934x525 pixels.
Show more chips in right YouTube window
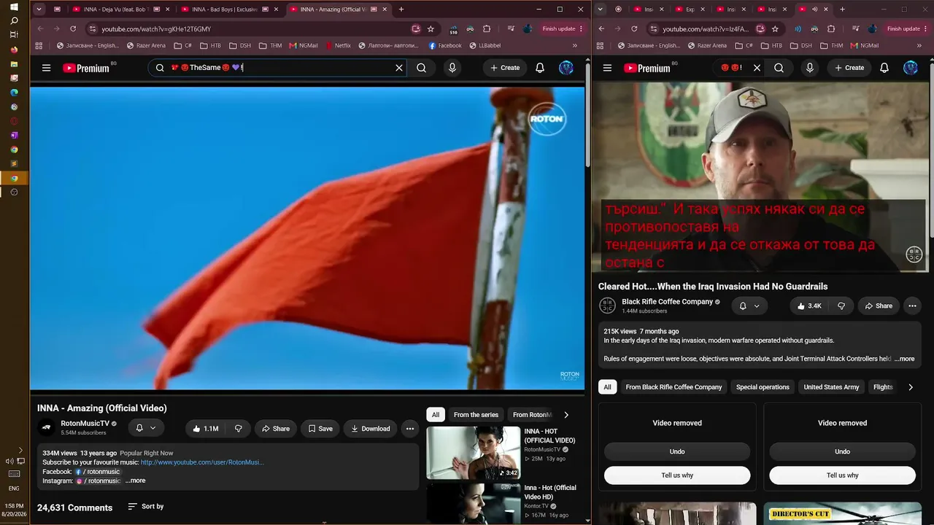[911, 387]
